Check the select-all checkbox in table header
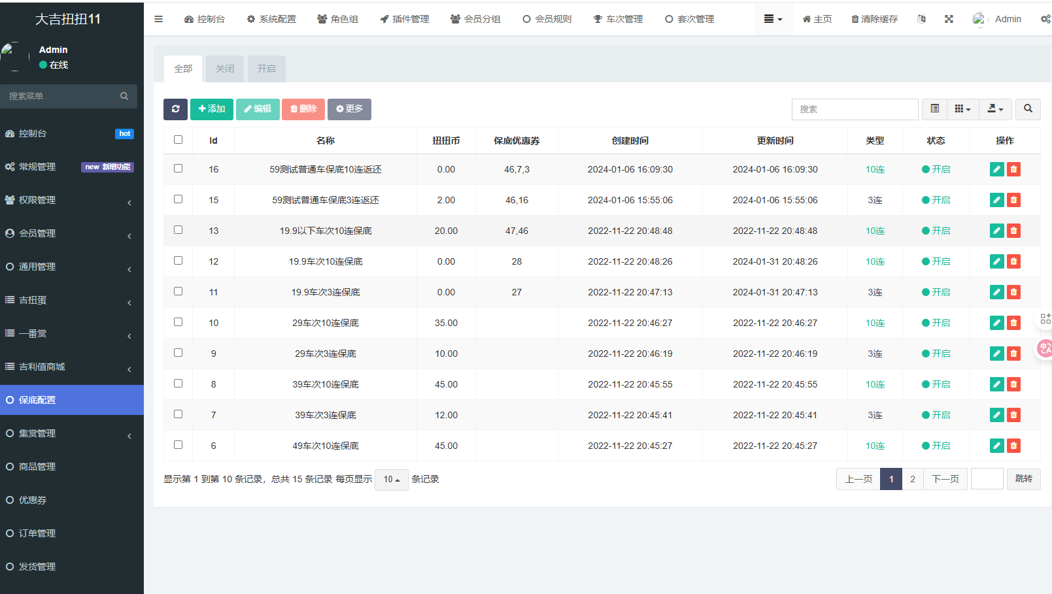 pyautogui.click(x=178, y=139)
